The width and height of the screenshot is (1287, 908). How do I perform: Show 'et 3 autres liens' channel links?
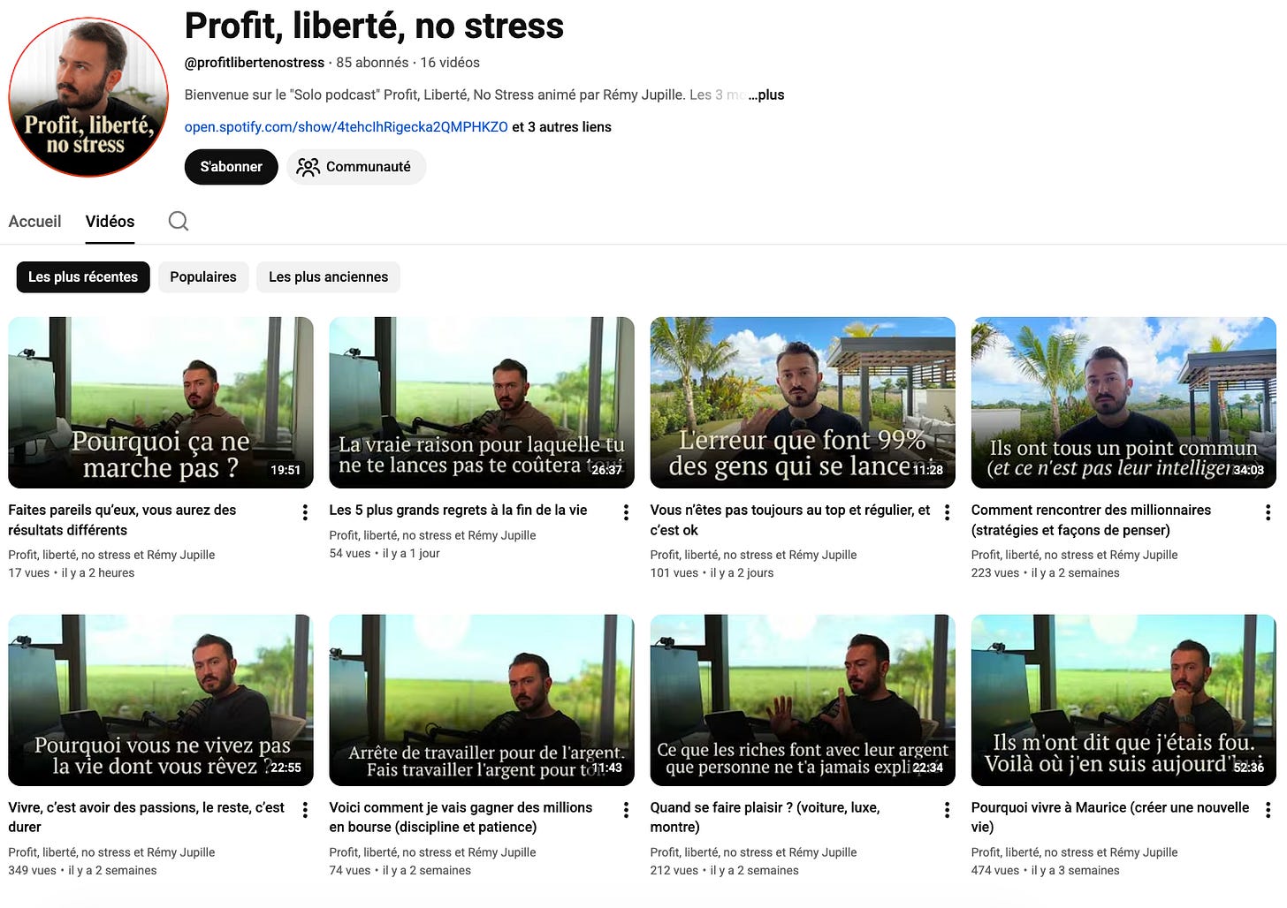(x=562, y=127)
